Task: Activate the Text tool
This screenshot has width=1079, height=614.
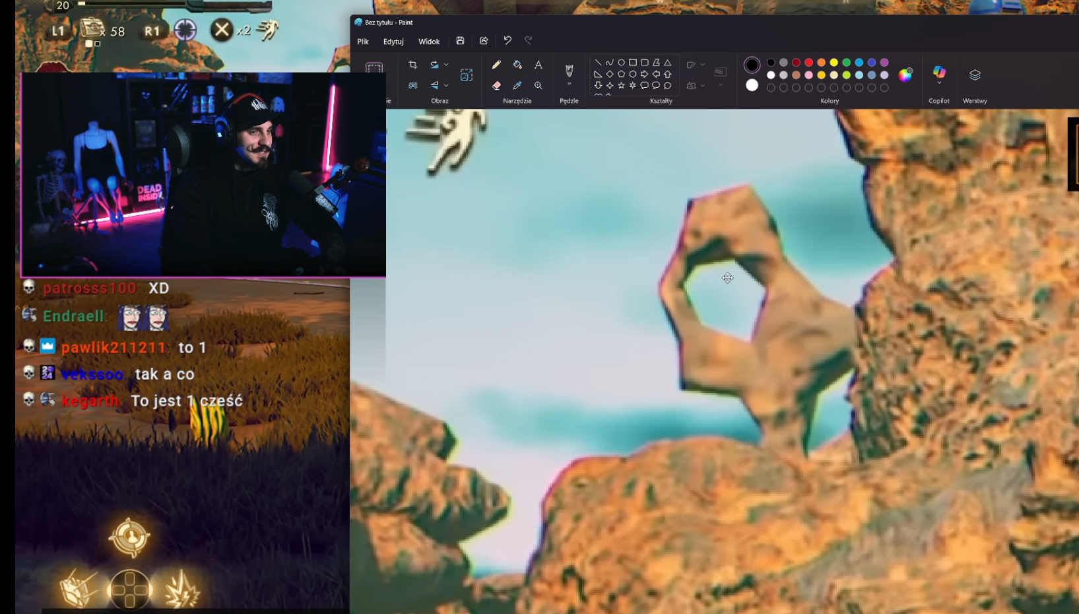Action: [x=539, y=65]
